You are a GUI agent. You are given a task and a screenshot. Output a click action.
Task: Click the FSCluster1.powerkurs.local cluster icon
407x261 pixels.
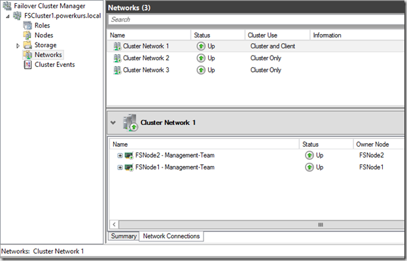point(17,16)
